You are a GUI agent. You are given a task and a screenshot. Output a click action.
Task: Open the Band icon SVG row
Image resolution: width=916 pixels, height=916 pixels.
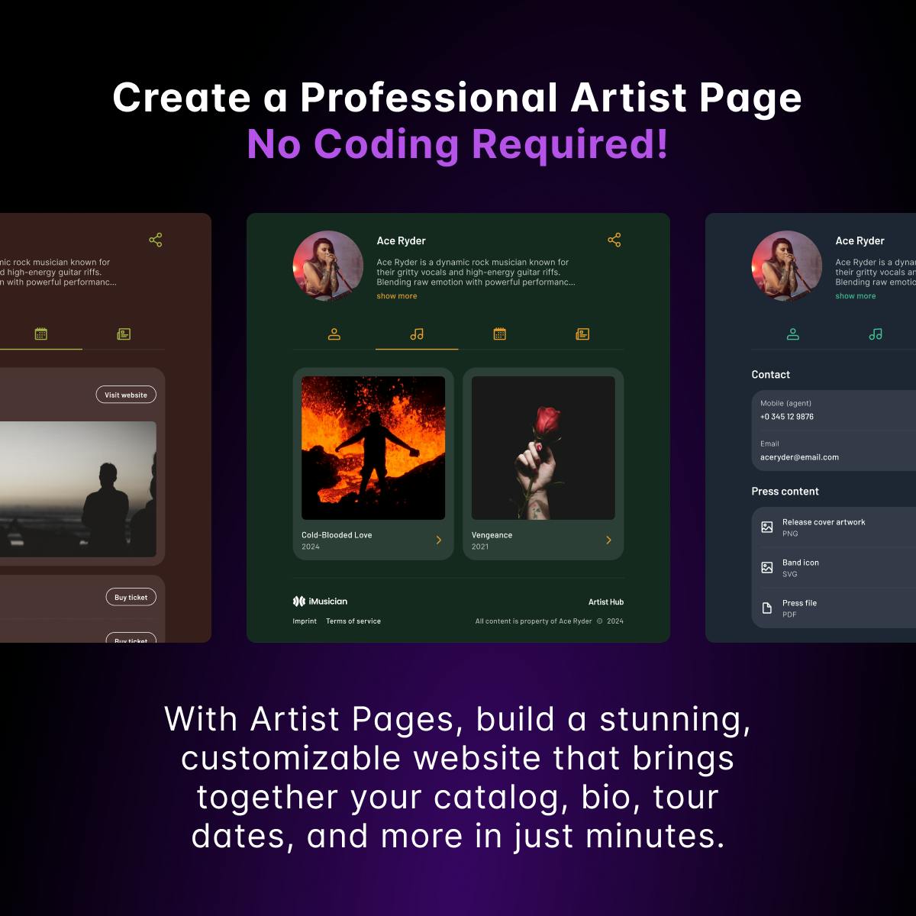[834, 568]
